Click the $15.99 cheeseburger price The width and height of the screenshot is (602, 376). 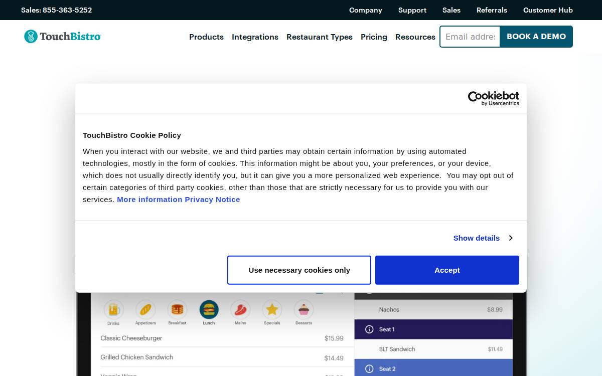(x=334, y=338)
